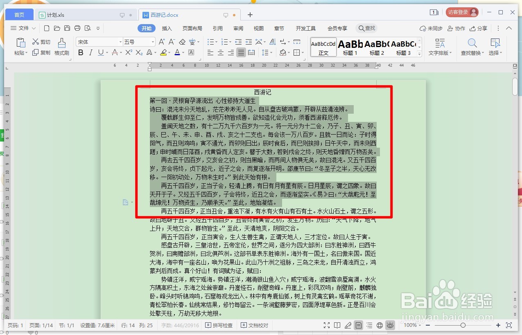
Task: Click the Increase indent icon
Action: (248, 42)
